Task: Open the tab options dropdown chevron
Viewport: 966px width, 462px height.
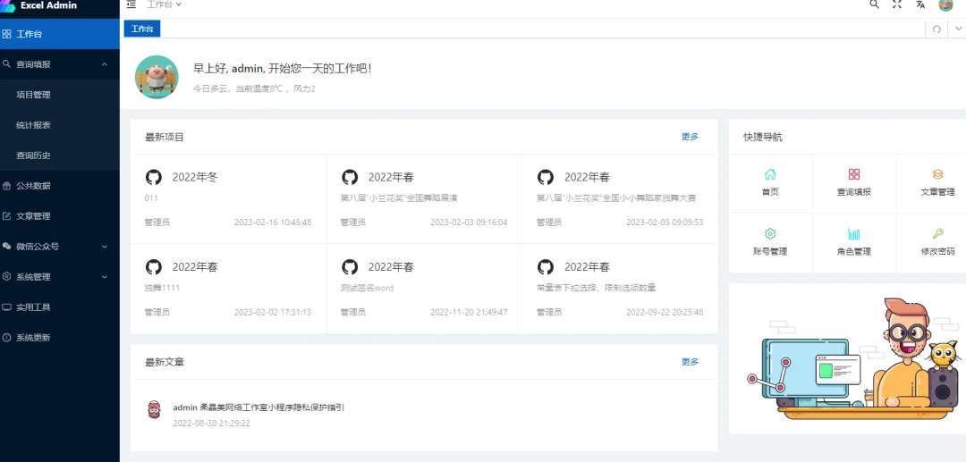Action: 958,29
